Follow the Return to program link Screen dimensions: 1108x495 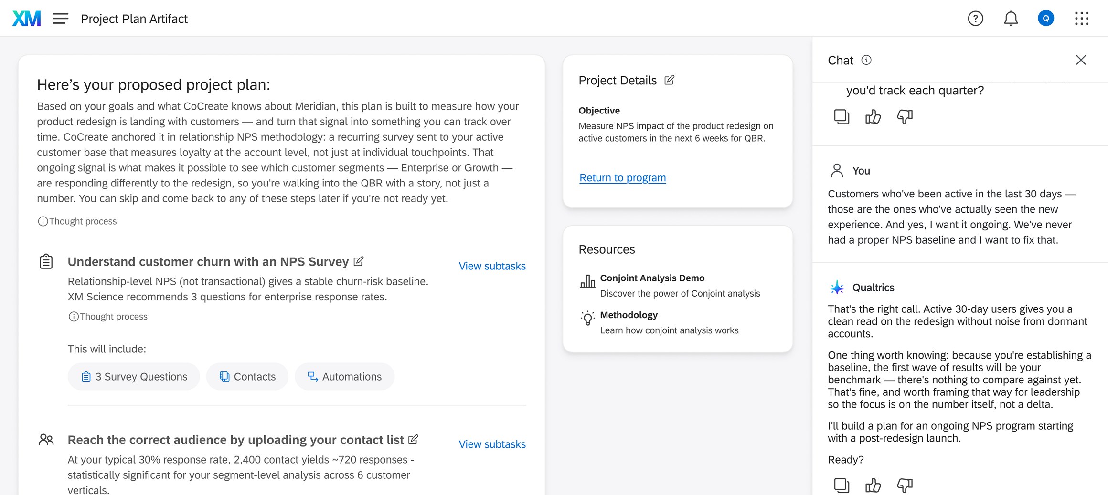622,178
